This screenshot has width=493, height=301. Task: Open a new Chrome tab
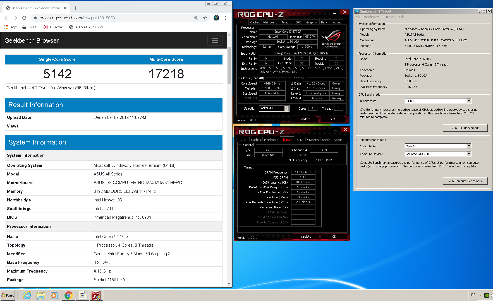[x=75, y=8]
